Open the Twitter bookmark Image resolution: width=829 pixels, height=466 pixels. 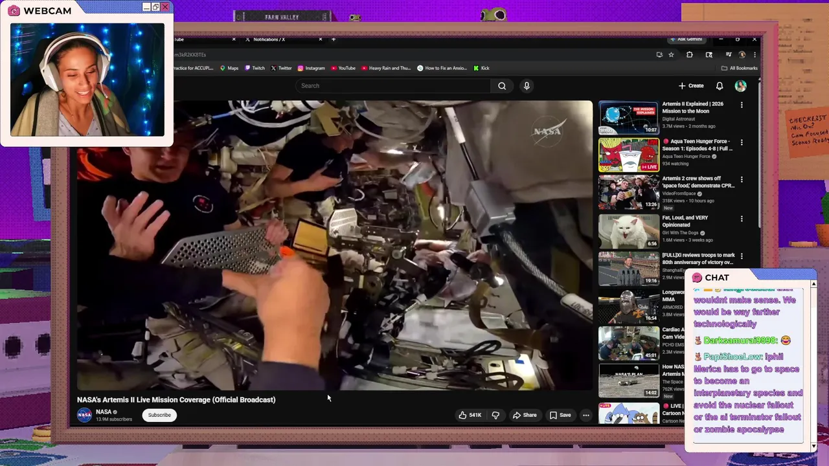pyautogui.click(x=281, y=68)
